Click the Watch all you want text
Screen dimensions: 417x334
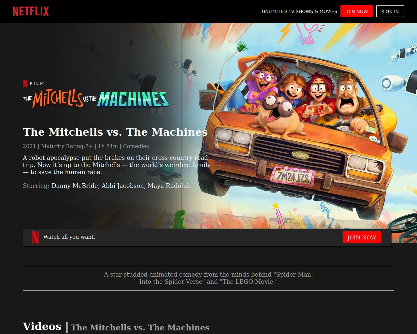pos(69,237)
